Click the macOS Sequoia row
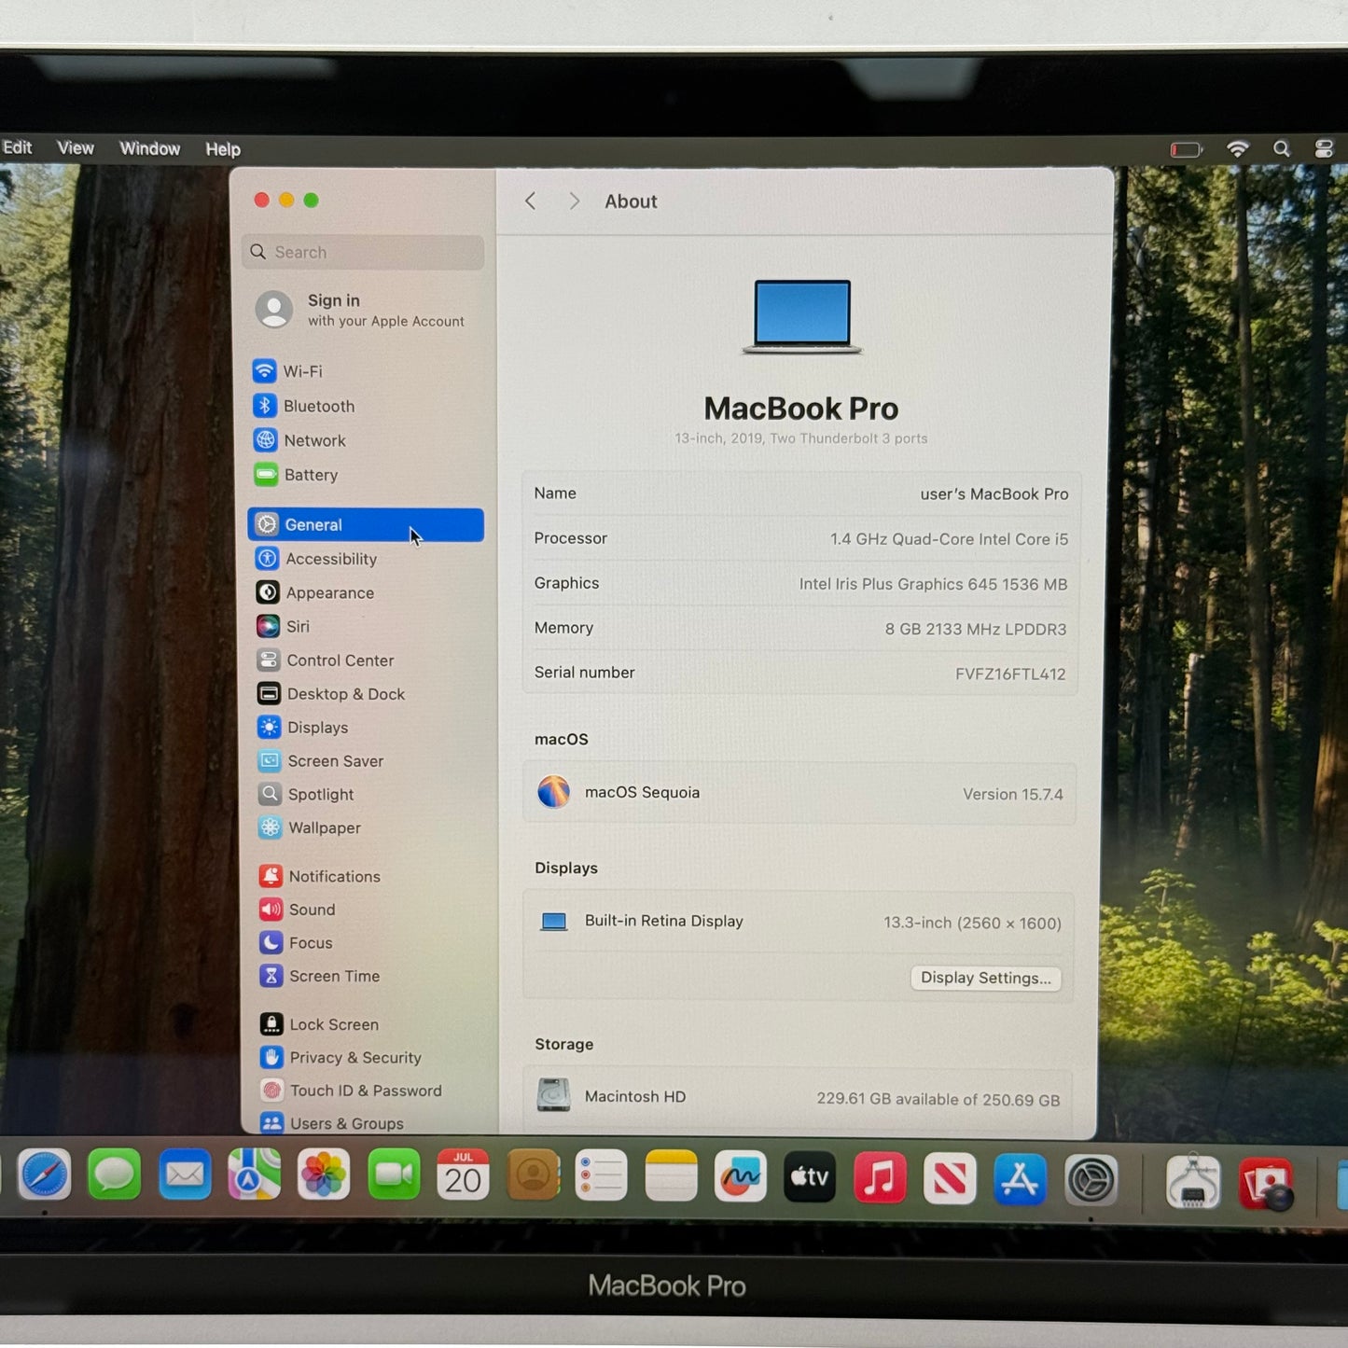The image size is (1348, 1348). 799,793
